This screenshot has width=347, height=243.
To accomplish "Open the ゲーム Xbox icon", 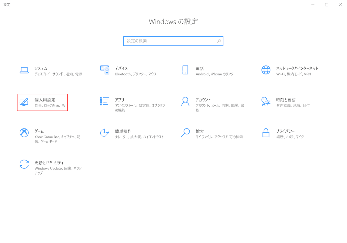I will [x=24, y=133].
